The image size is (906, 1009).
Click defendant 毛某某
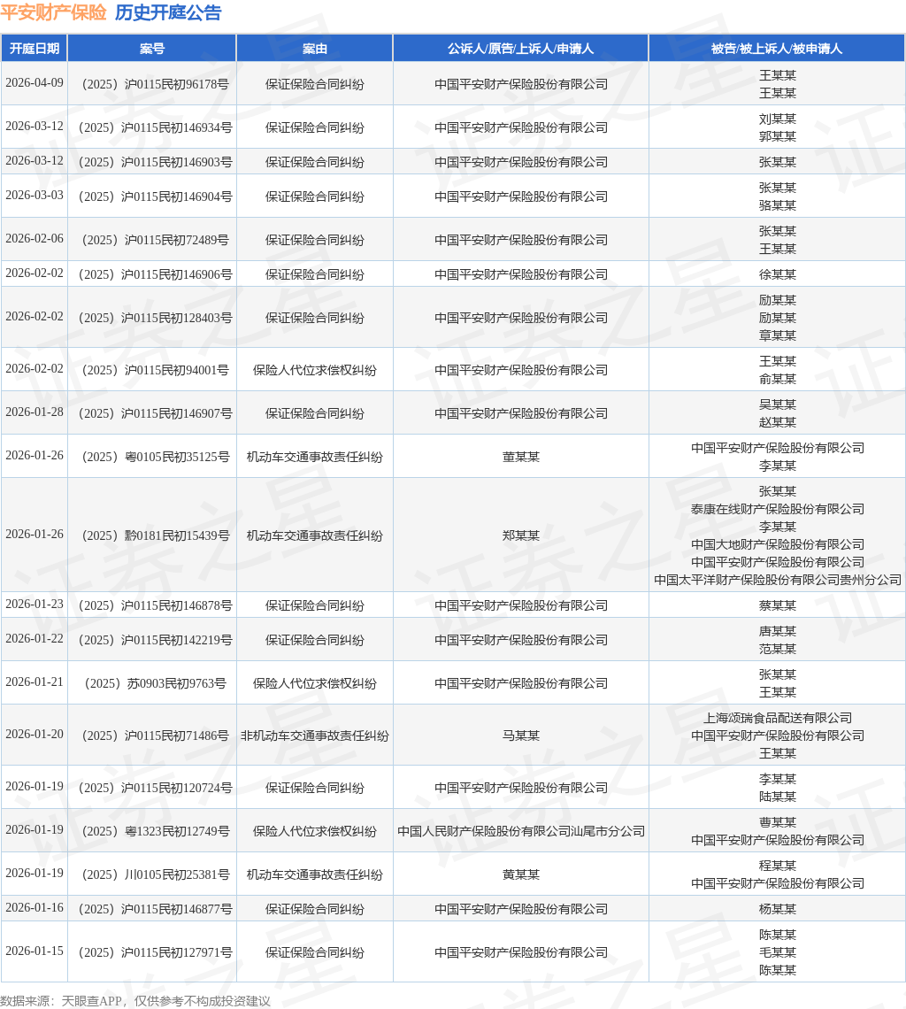click(778, 952)
